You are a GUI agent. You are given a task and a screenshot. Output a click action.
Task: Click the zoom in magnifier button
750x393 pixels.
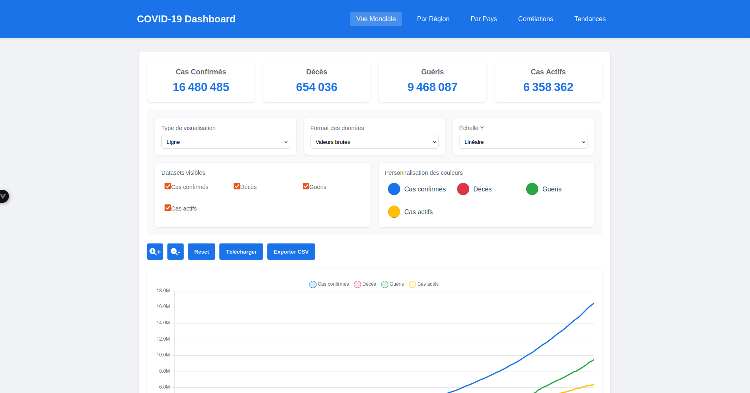155,252
